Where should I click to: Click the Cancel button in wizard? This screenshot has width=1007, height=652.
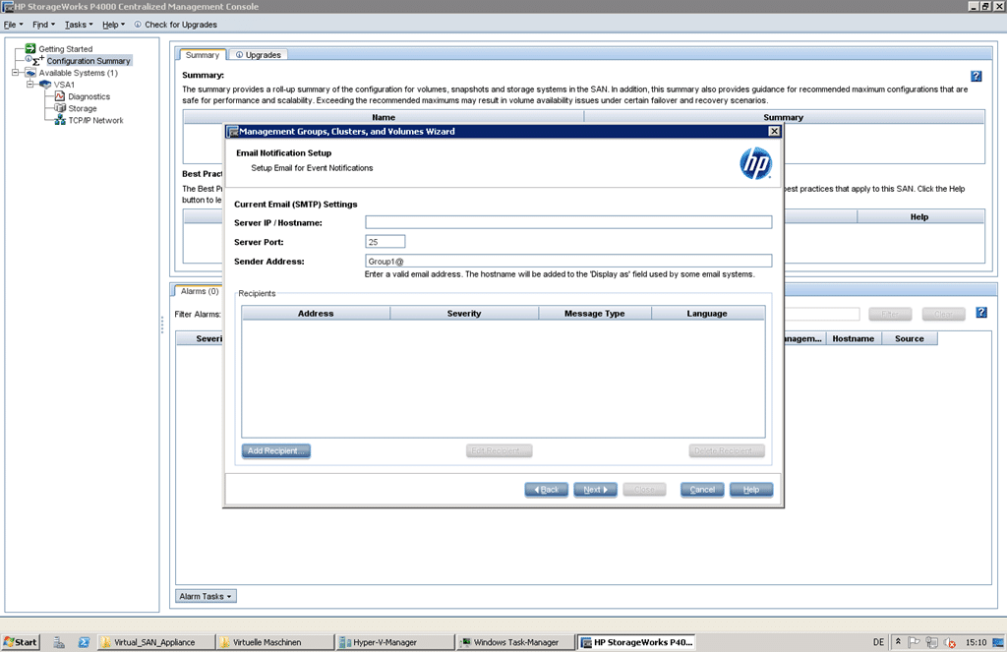point(702,490)
